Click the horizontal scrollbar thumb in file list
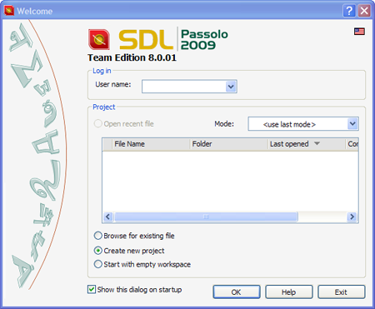The width and height of the screenshot is (375, 309). 206,217
